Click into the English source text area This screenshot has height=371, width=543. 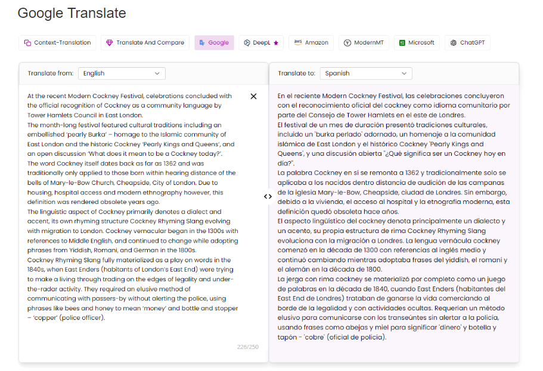tap(133, 206)
